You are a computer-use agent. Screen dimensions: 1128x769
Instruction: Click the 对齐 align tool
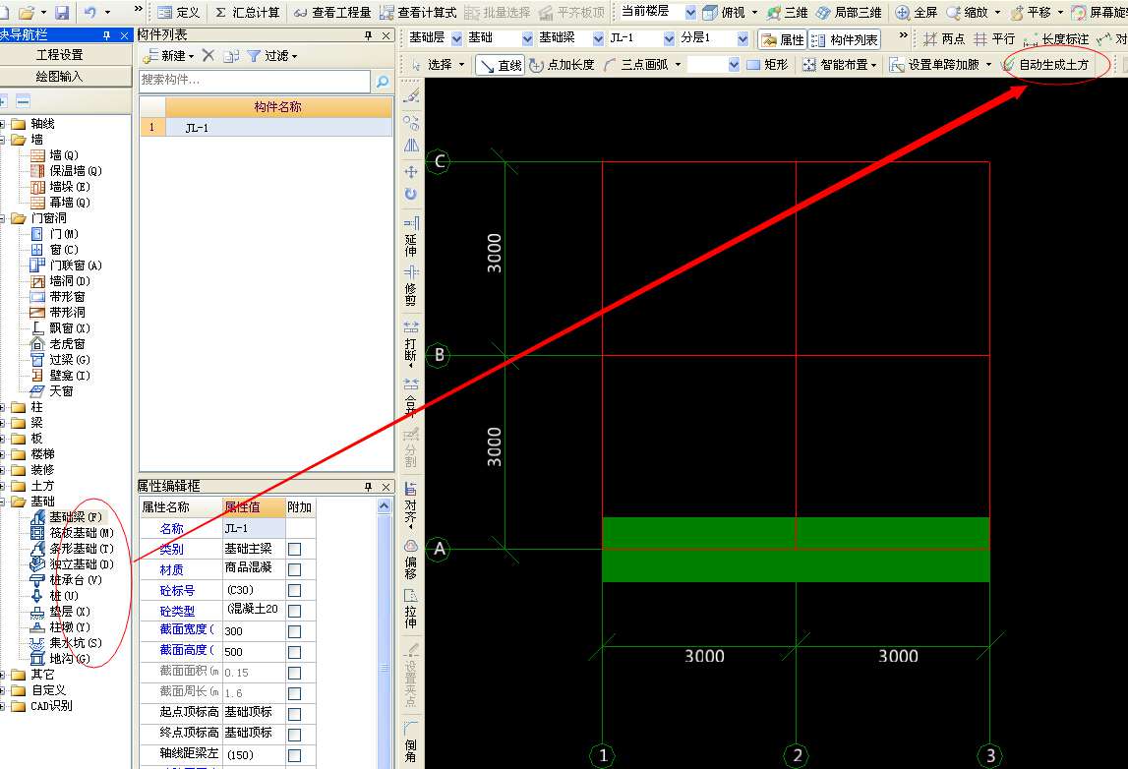click(411, 503)
